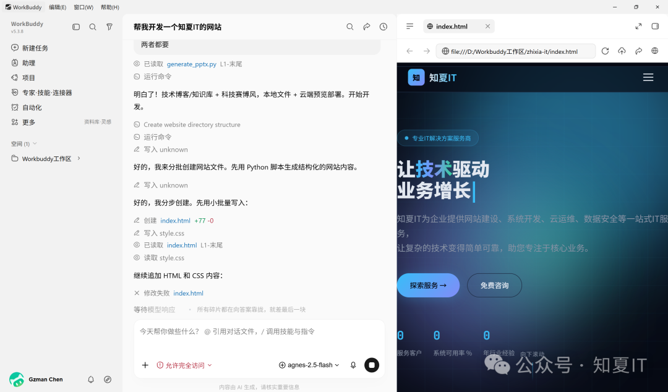Reload the preview page
This screenshot has width=668, height=392.
(x=605, y=51)
